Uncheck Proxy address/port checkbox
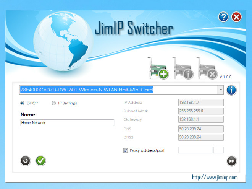 click(126, 150)
